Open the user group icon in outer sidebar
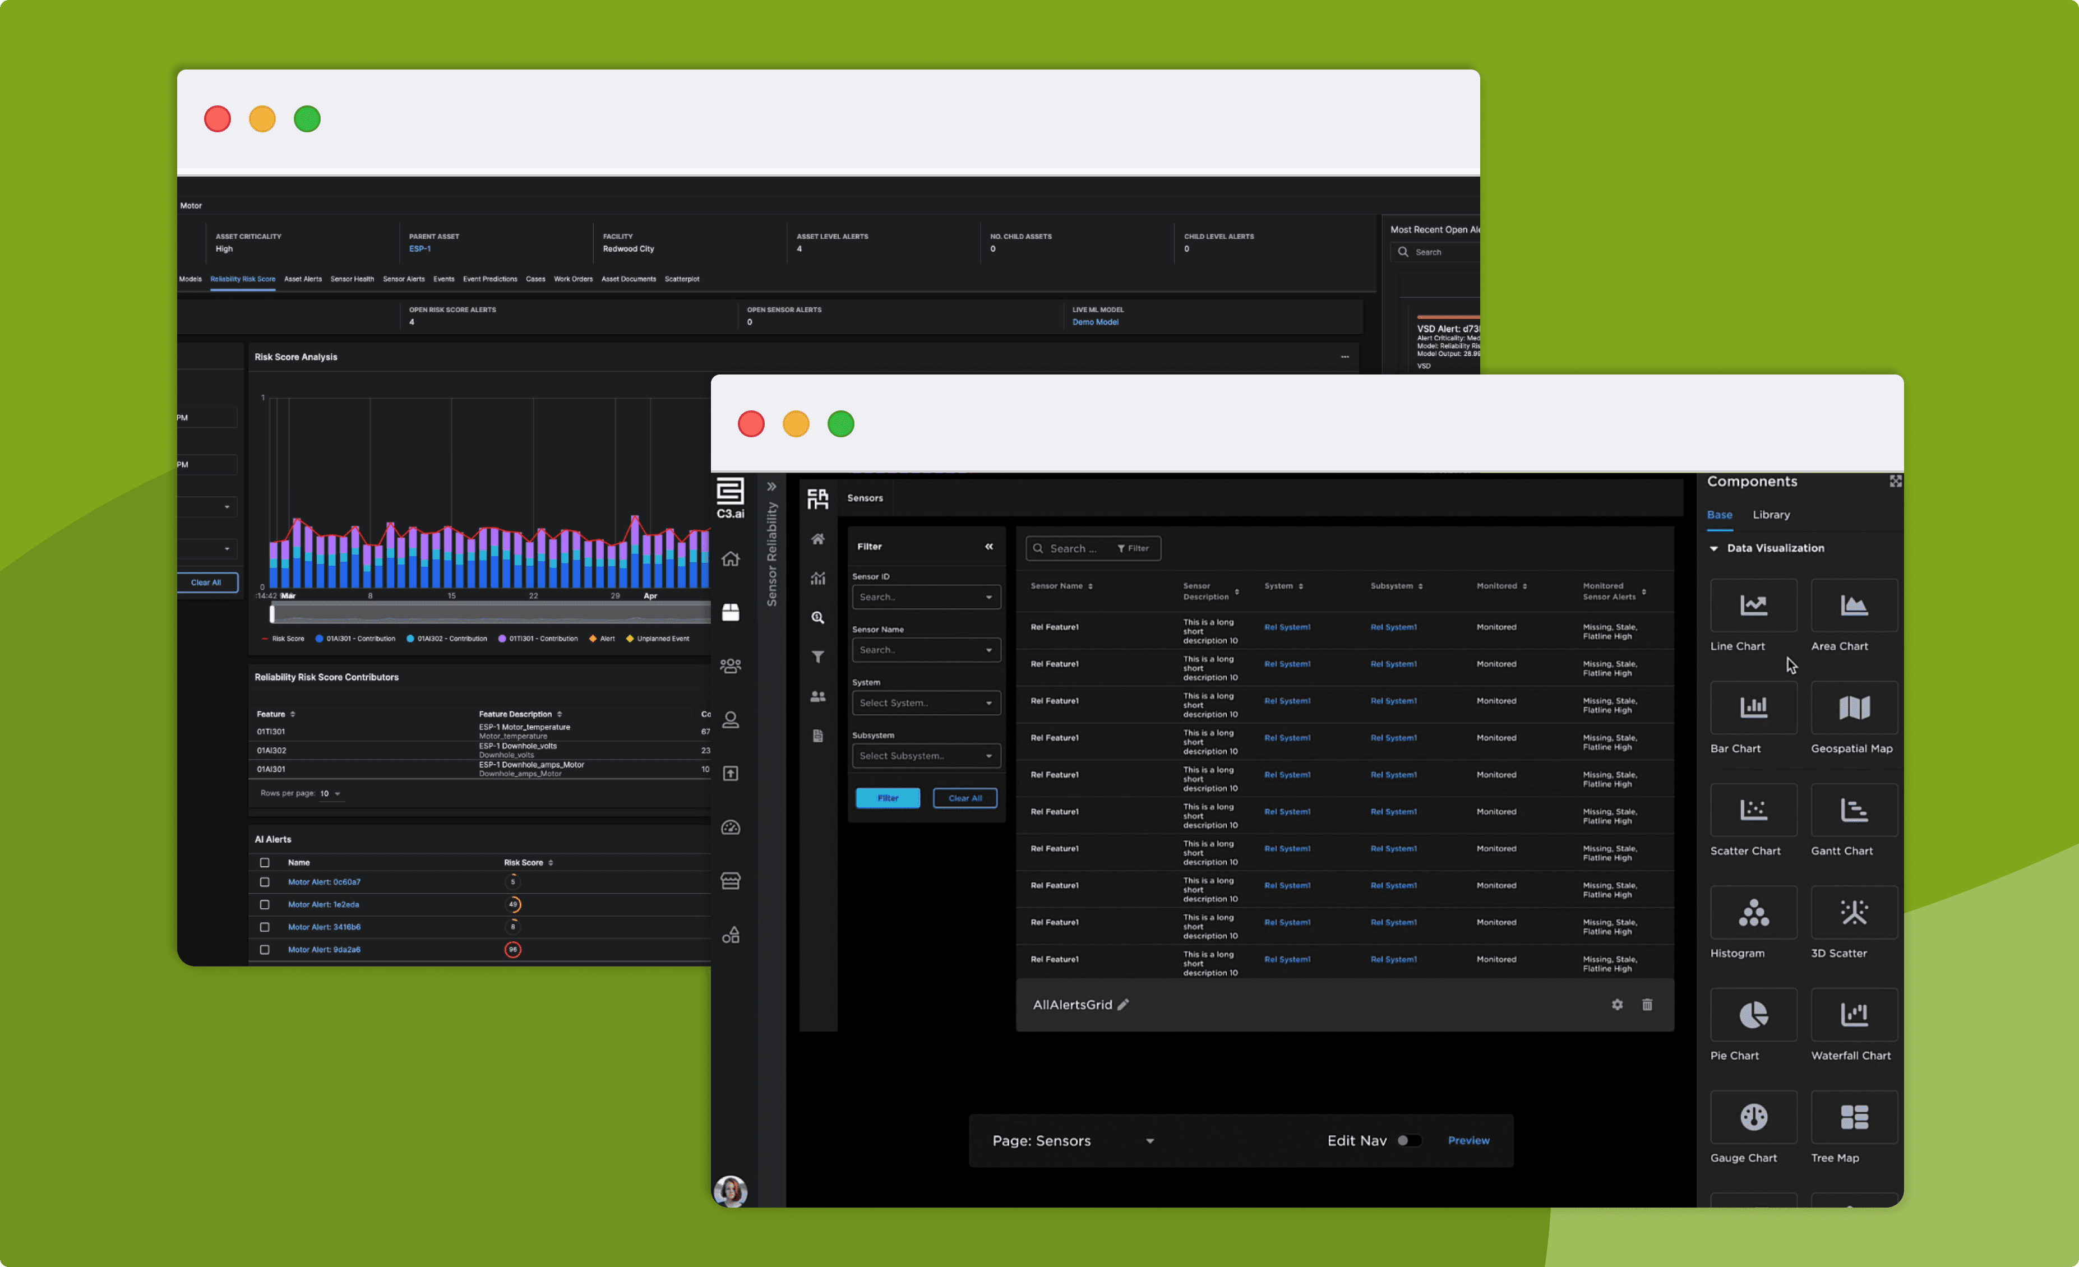 point(731,665)
